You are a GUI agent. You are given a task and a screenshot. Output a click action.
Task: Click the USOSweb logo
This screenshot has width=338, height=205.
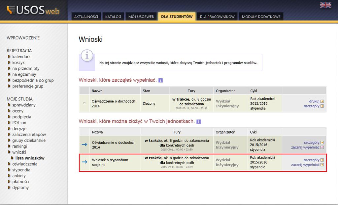[33, 10]
